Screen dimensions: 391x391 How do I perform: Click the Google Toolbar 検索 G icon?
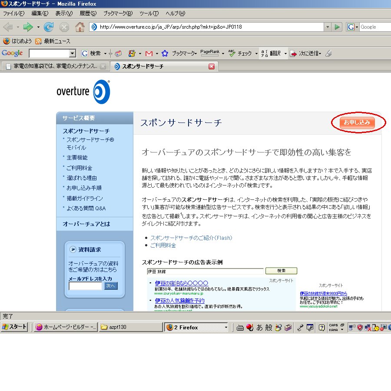(85, 53)
